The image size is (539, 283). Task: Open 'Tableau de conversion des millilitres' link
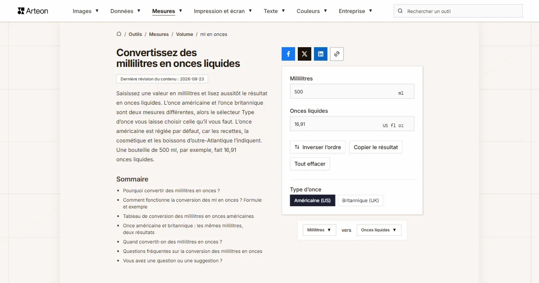pos(188,216)
